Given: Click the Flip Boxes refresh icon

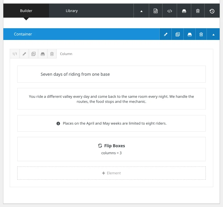Looking at the screenshot, I should click(100, 146).
